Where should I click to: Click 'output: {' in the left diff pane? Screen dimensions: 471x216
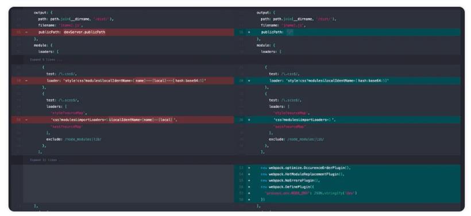click(x=43, y=13)
